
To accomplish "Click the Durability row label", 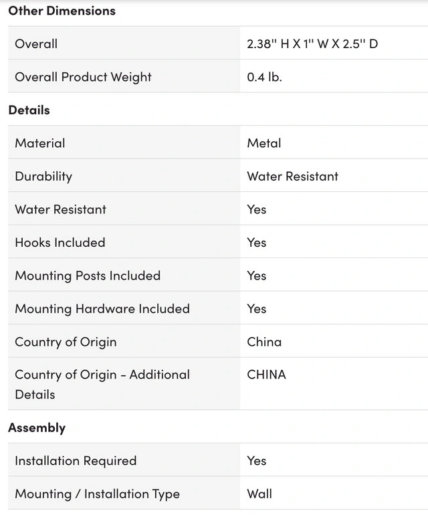I will pos(43,176).
